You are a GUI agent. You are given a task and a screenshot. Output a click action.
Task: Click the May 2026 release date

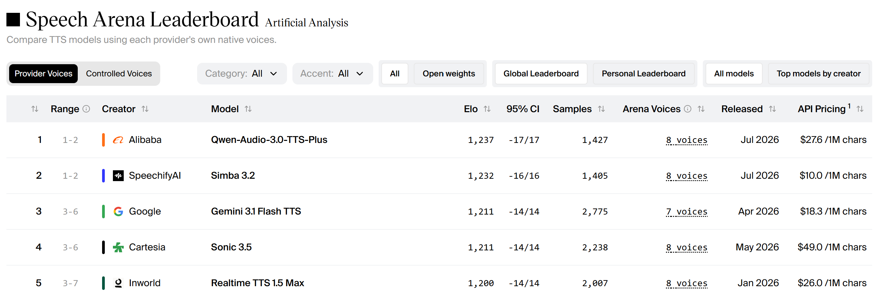point(757,247)
